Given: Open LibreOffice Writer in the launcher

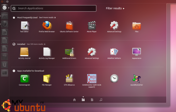Looking at the screenshot, I should [4, 32].
